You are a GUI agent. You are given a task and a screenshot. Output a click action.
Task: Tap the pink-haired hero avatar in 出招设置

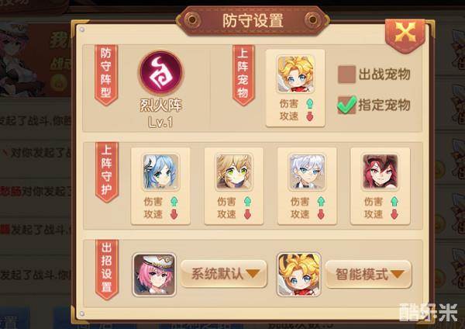click(x=154, y=275)
